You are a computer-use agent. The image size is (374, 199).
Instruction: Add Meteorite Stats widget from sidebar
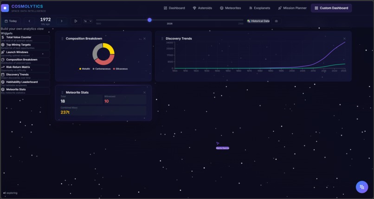coord(25,91)
